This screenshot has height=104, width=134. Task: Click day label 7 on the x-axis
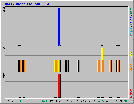[32, 101]
